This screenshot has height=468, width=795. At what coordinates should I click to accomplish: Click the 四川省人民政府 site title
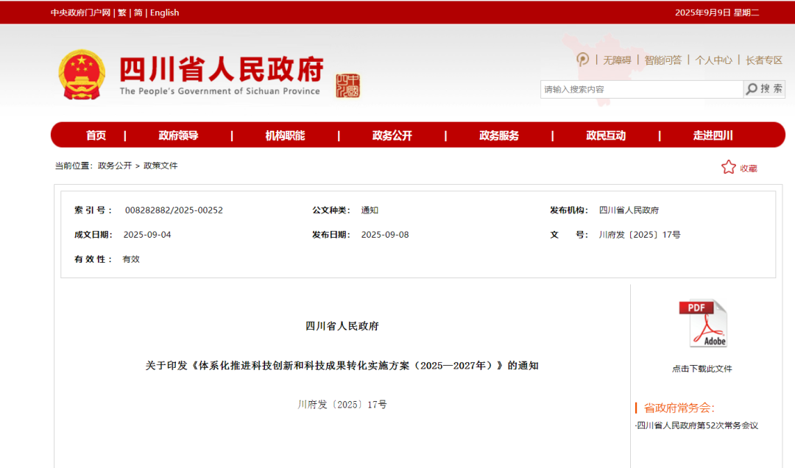point(222,69)
